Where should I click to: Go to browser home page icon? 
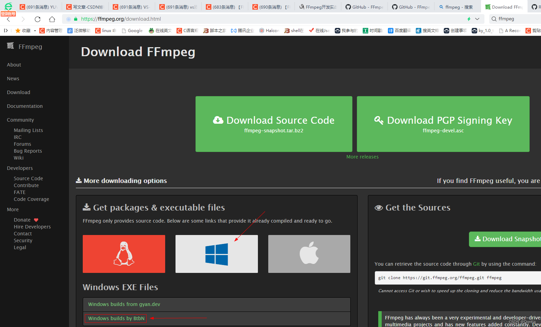[52, 19]
